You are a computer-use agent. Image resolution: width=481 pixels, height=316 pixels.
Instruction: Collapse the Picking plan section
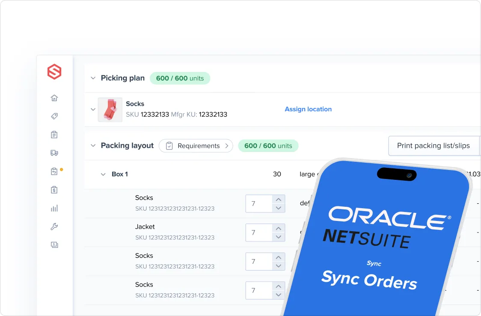pos(93,78)
